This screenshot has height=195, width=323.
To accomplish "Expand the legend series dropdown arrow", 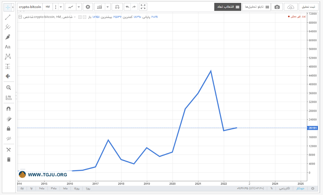I will click(x=75, y=17).
